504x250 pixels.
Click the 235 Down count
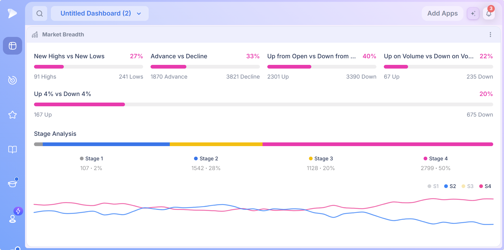(480, 77)
